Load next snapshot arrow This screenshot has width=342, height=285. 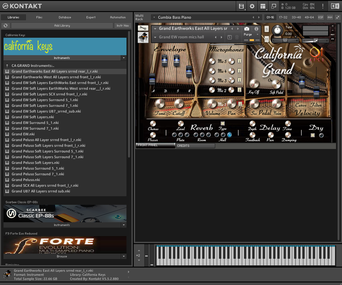click(x=221, y=37)
